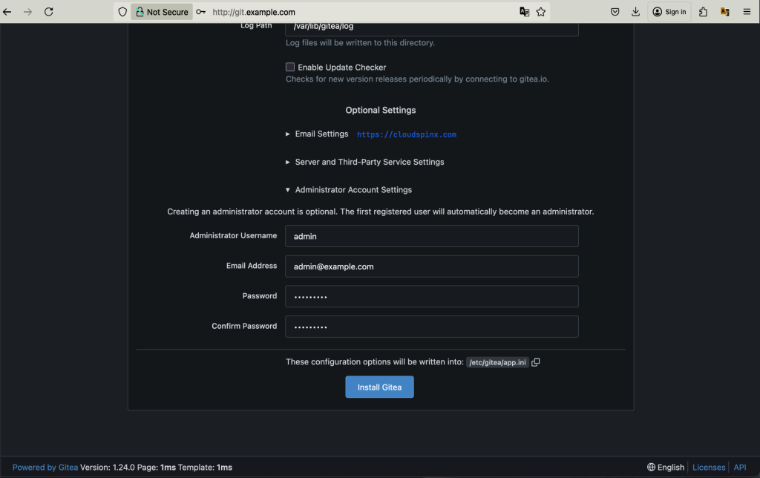The height and width of the screenshot is (478, 760).
Task: Click inside the Email Address field
Action: click(432, 266)
